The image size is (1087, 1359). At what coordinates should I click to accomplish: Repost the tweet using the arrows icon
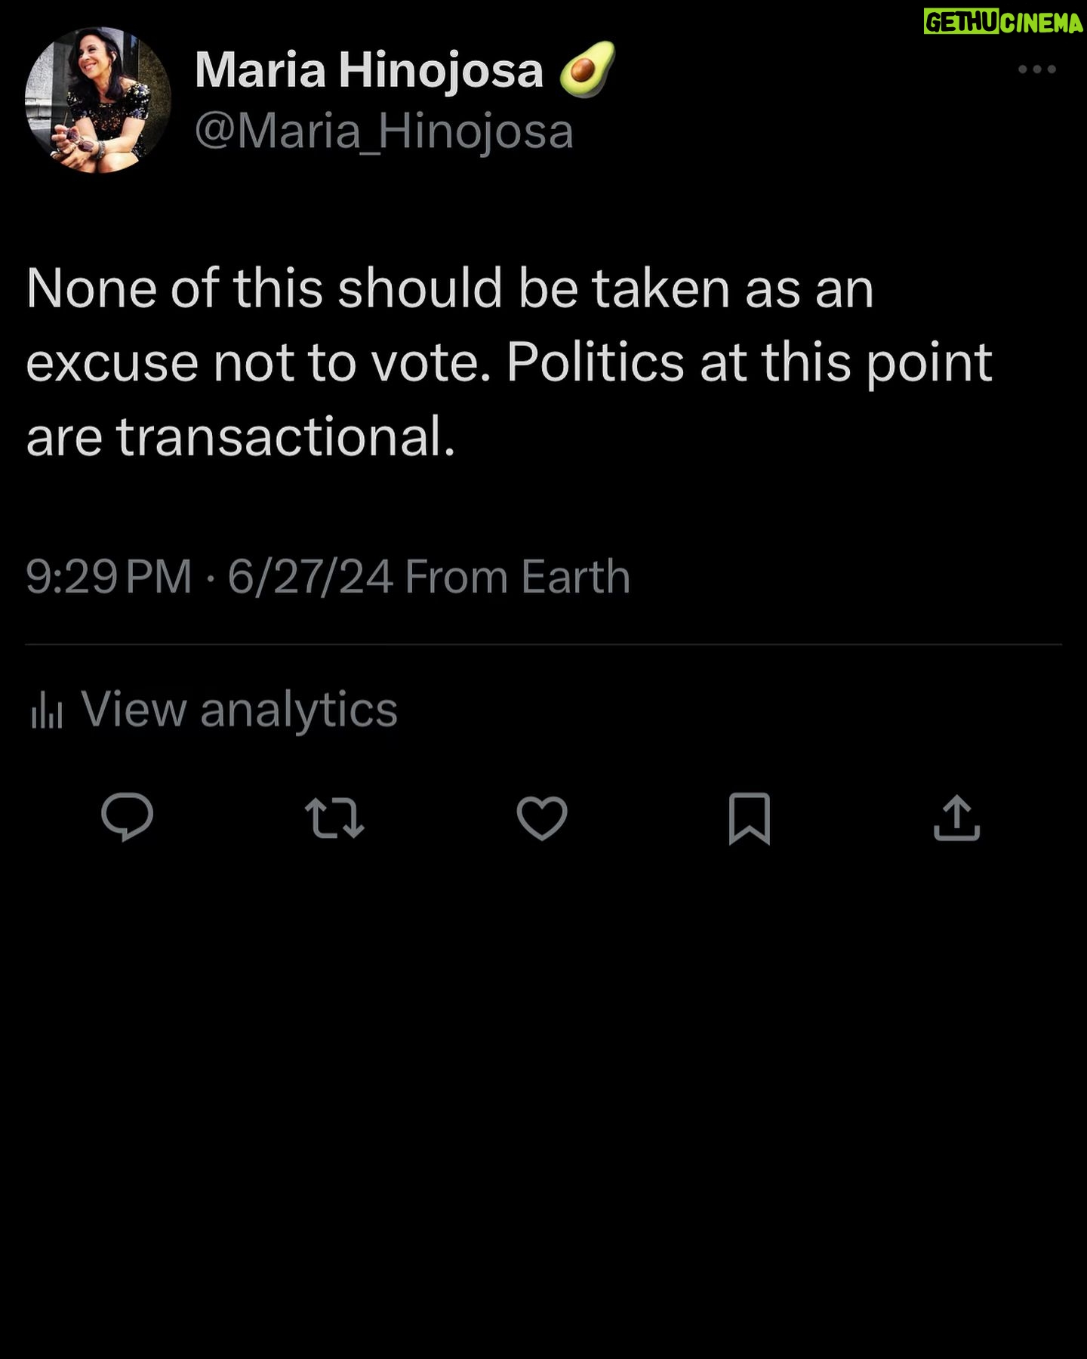334,819
